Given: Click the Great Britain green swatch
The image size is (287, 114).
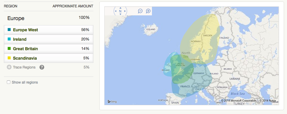Looking at the screenshot, I should [9, 49].
